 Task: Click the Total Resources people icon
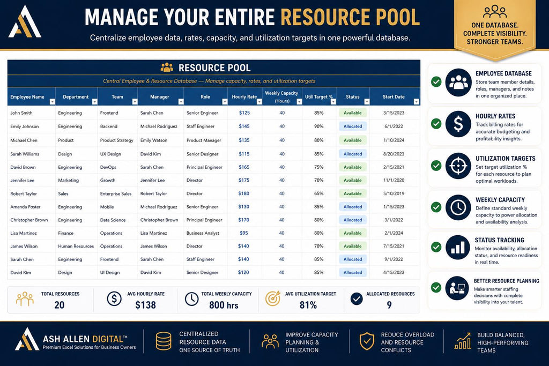pos(25,299)
